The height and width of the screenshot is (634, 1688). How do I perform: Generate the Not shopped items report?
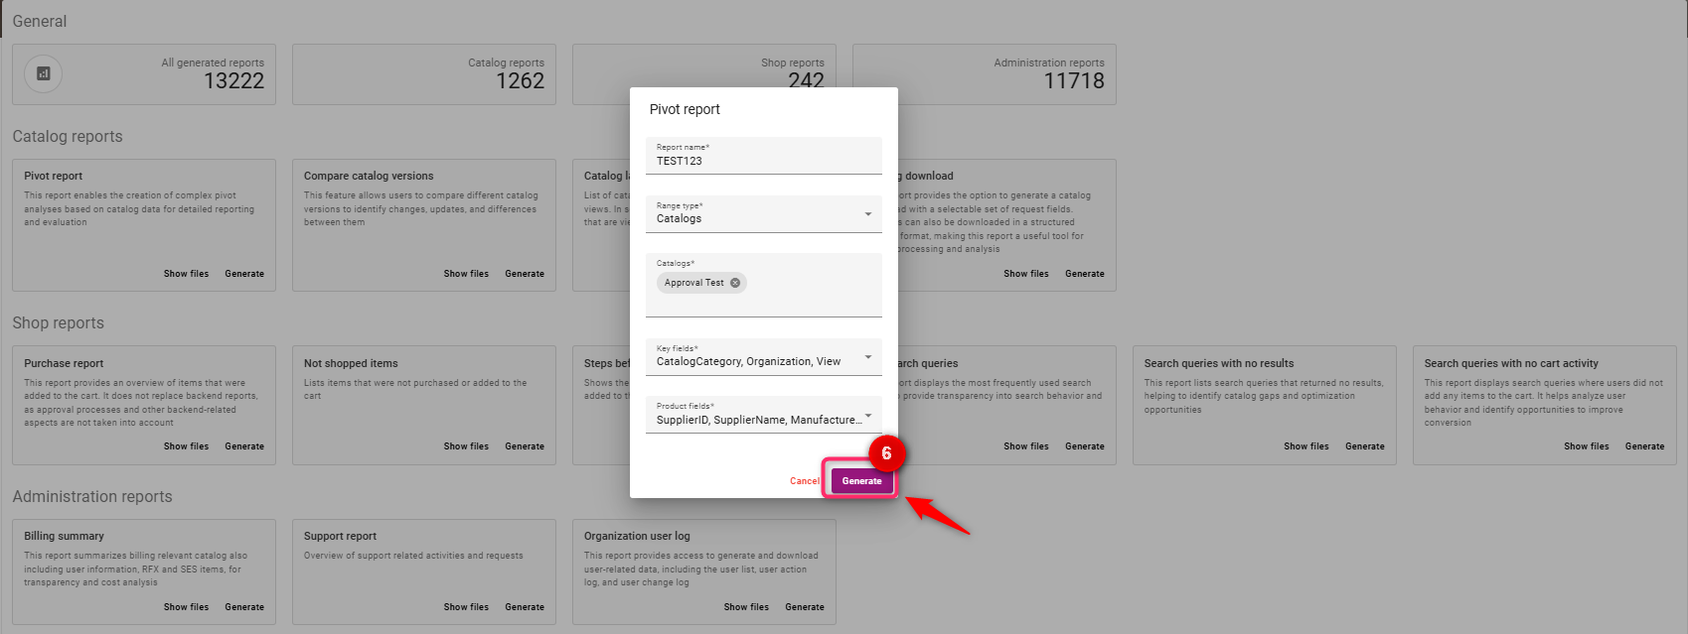524,446
